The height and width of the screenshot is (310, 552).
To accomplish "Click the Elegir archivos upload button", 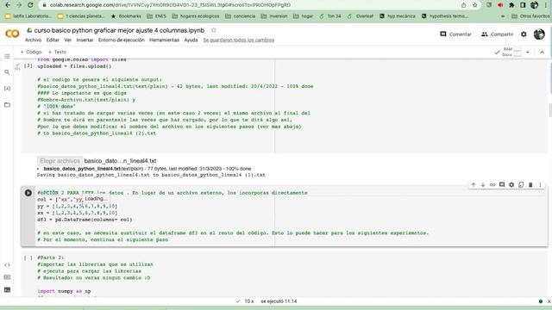I will pos(60,161).
